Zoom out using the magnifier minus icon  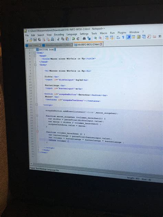click(100, 38)
